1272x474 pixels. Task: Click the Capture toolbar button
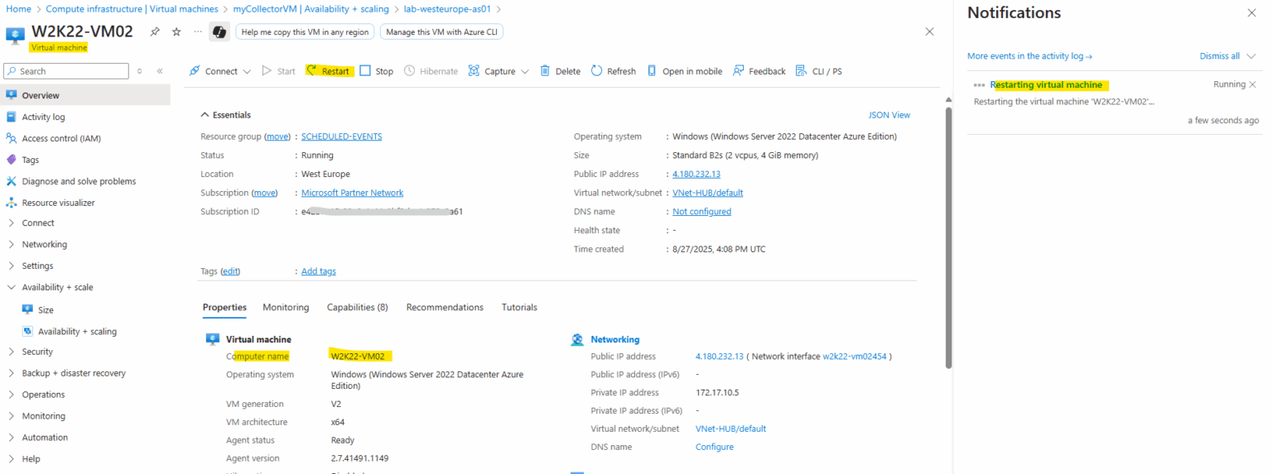coord(492,71)
